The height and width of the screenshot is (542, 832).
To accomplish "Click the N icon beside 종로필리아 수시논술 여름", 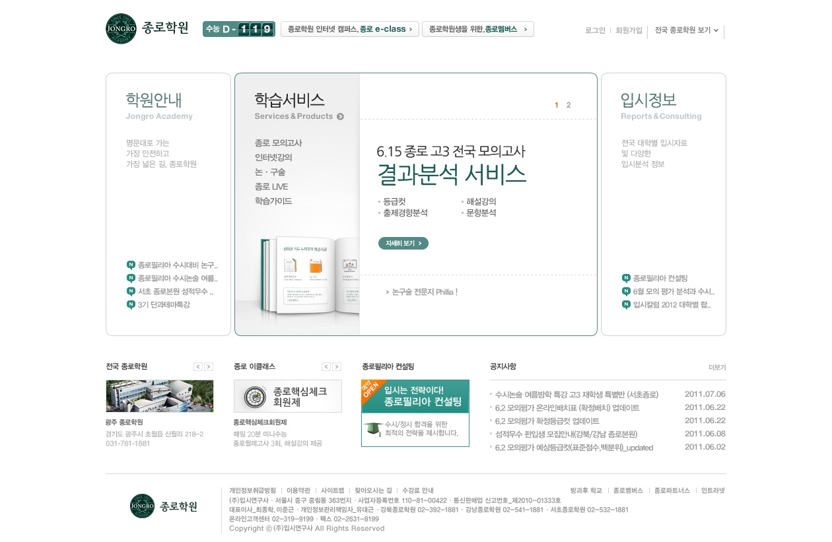I will coord(131,278).
